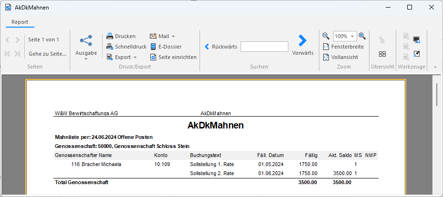Click Gehe zu Seite... button
The image size is (443, 197).
click(47, 54)
